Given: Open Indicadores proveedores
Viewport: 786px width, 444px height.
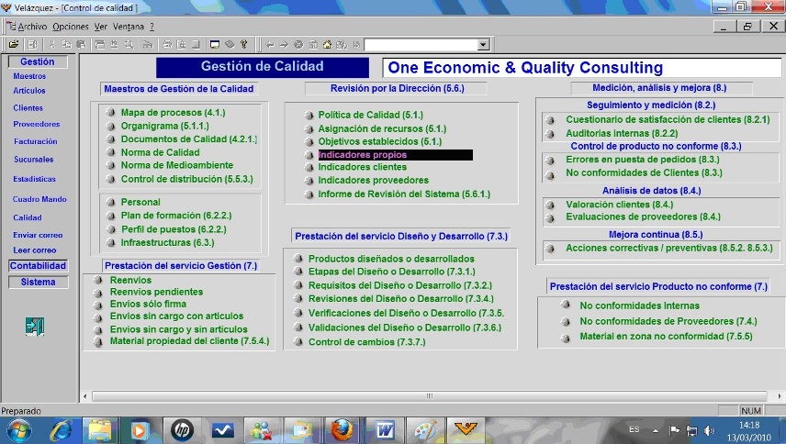Looking at the screenshot, I should 374,180.
